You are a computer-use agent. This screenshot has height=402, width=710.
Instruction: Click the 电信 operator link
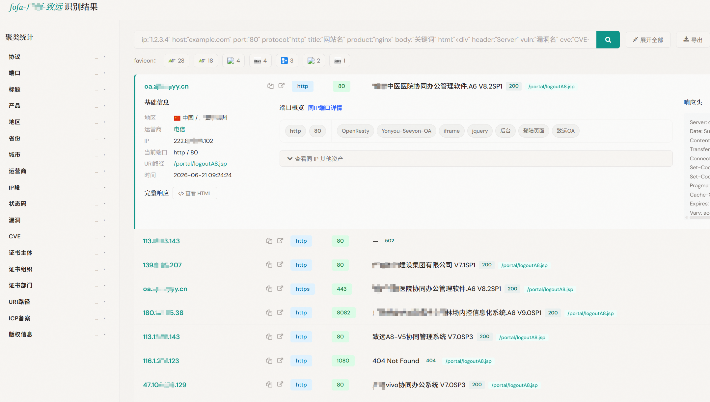(x=179, y=129)
